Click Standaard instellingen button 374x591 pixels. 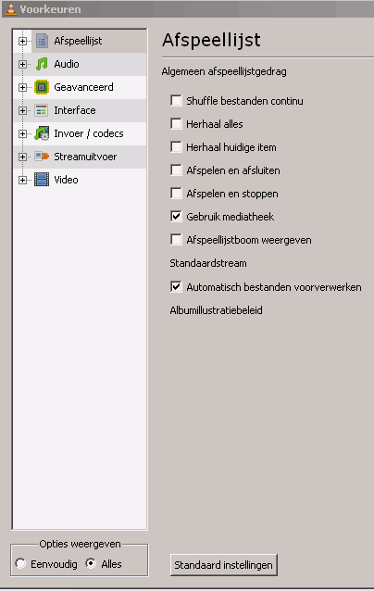[224, 565]
